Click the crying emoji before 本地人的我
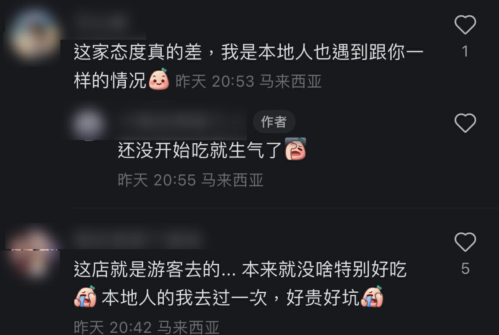 85,297
